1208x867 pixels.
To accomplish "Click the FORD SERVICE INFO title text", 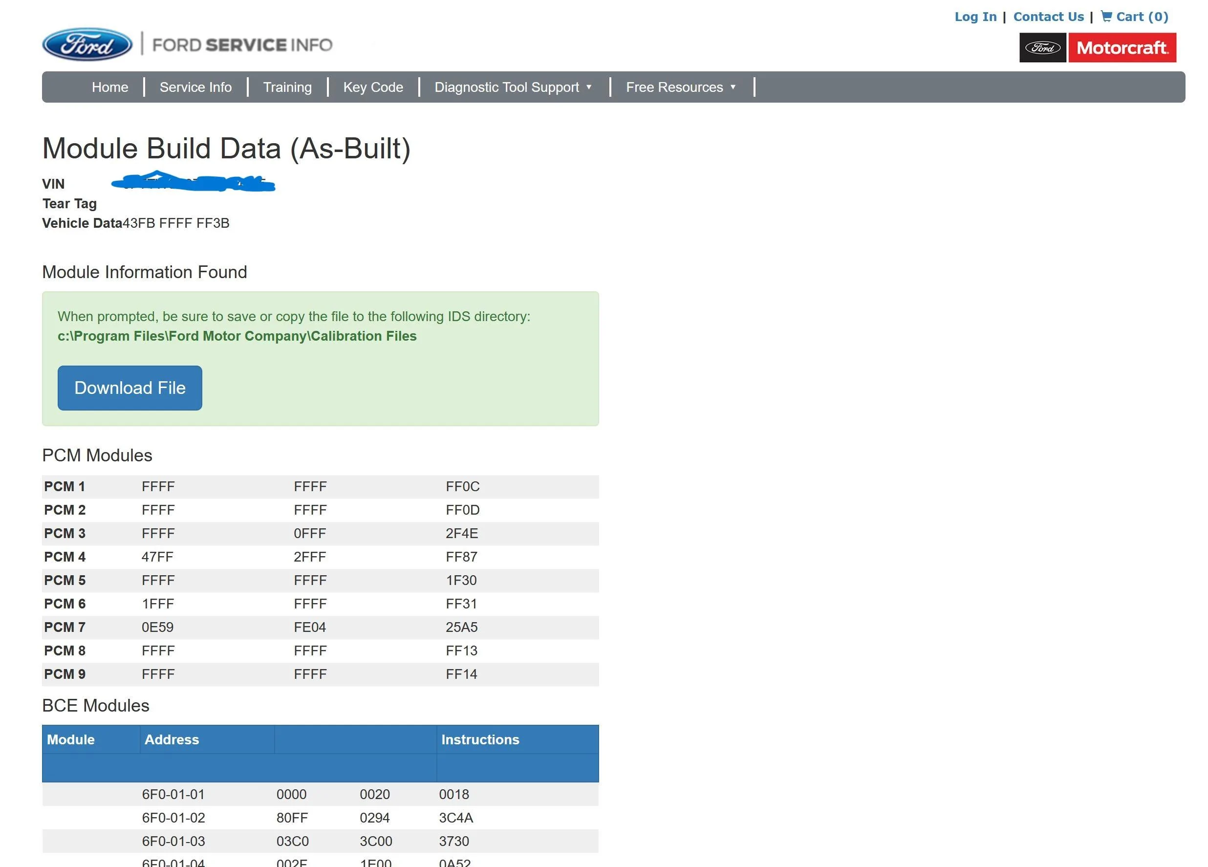I will coord(242,45).
